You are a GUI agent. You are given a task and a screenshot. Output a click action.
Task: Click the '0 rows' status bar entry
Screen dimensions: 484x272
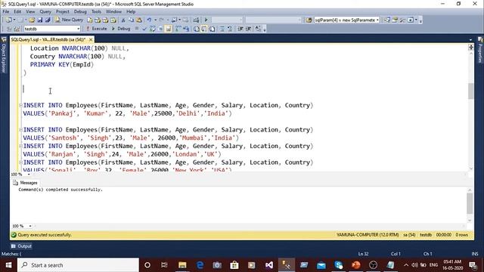461,235
